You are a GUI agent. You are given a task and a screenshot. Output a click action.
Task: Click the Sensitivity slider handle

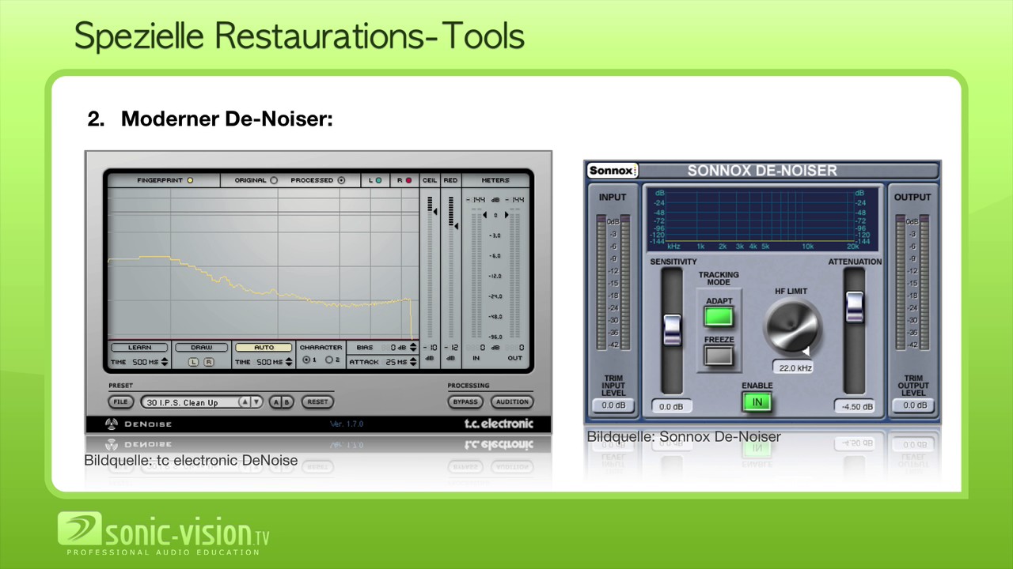click(x=672, y=329)
